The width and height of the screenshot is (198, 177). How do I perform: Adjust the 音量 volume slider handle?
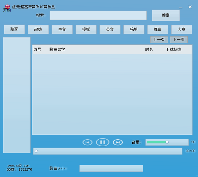[167, 142]
